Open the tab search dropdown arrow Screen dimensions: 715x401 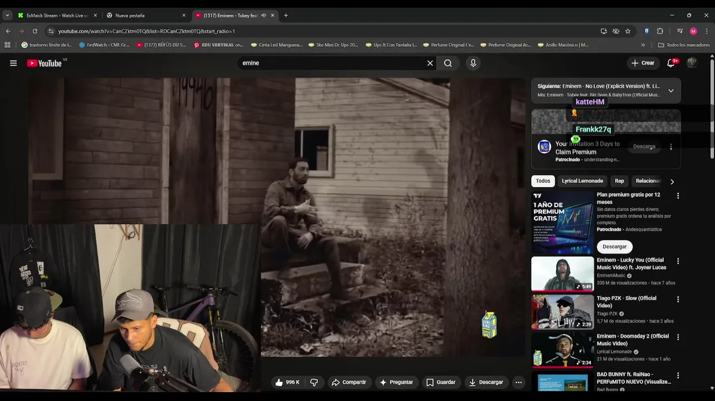point(7,16)
